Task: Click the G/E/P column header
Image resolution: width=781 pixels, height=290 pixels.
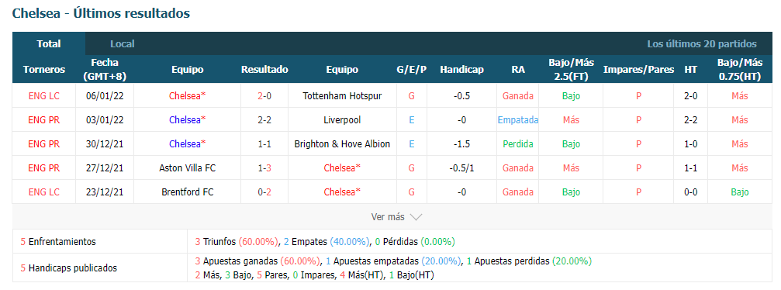Action: pyautogui.click(x=411, y=70)
